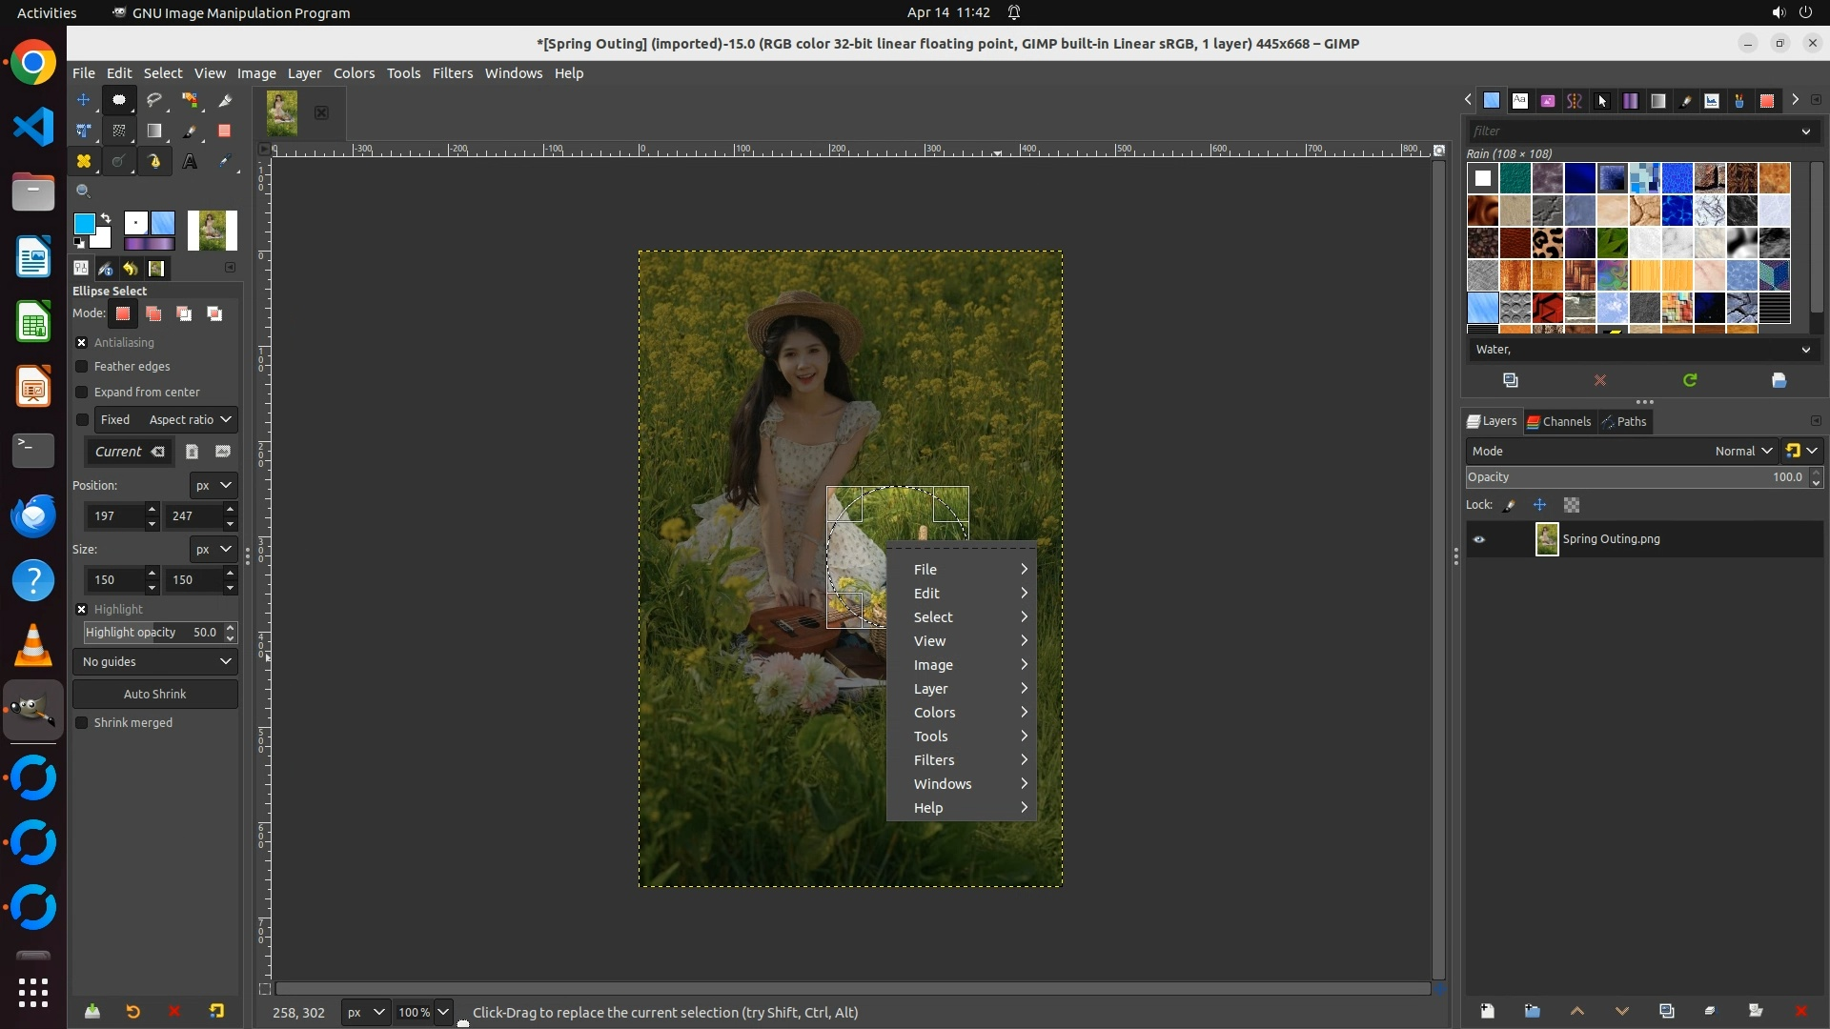Select the Move tool in toolbox

[x=83, y=100]
